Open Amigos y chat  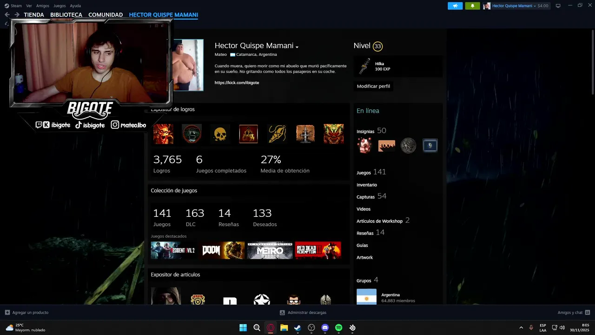point(574,313)
